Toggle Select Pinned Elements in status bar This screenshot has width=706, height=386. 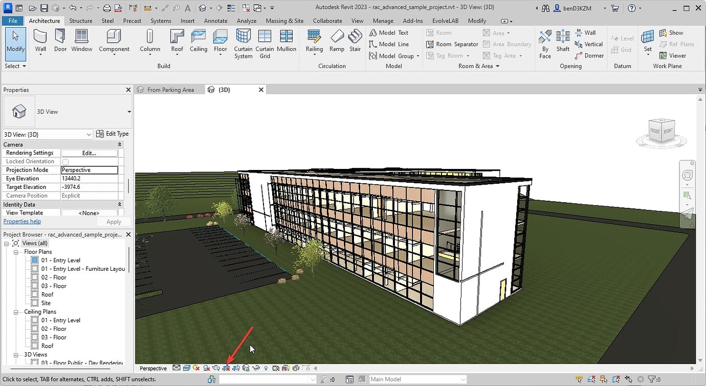click(603, 379)
